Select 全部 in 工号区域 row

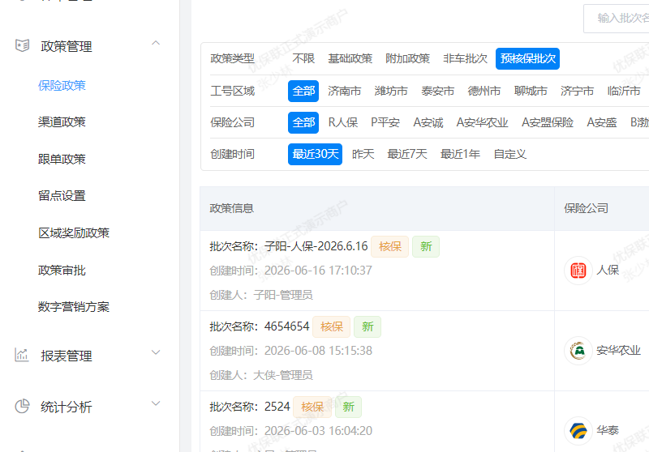pyautogui.click(x=303, y=91)
